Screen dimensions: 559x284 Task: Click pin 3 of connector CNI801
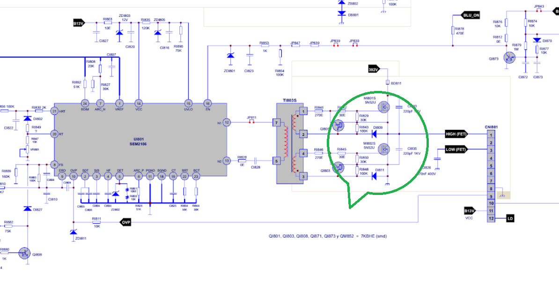(491, 150)
